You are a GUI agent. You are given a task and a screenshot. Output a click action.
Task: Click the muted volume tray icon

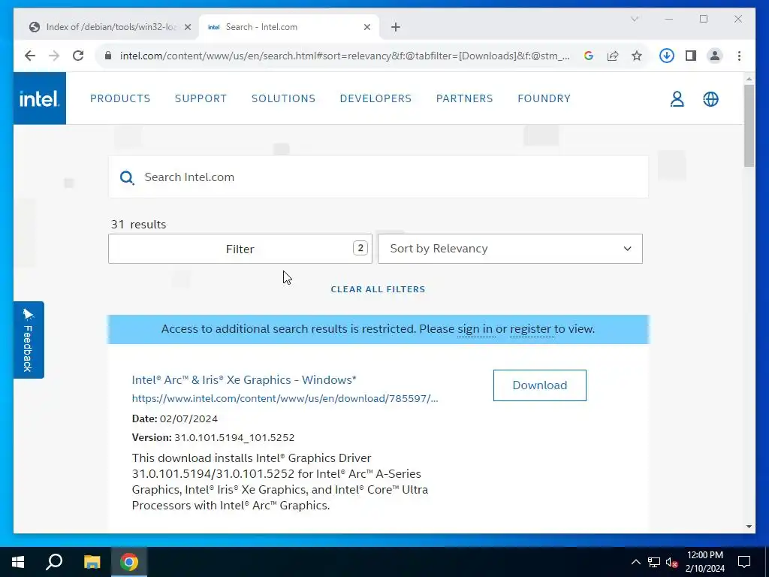(671, 562)
